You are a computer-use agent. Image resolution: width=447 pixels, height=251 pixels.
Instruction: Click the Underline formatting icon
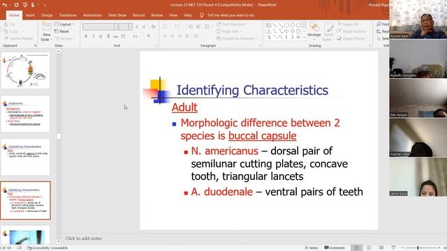(101, 36)
